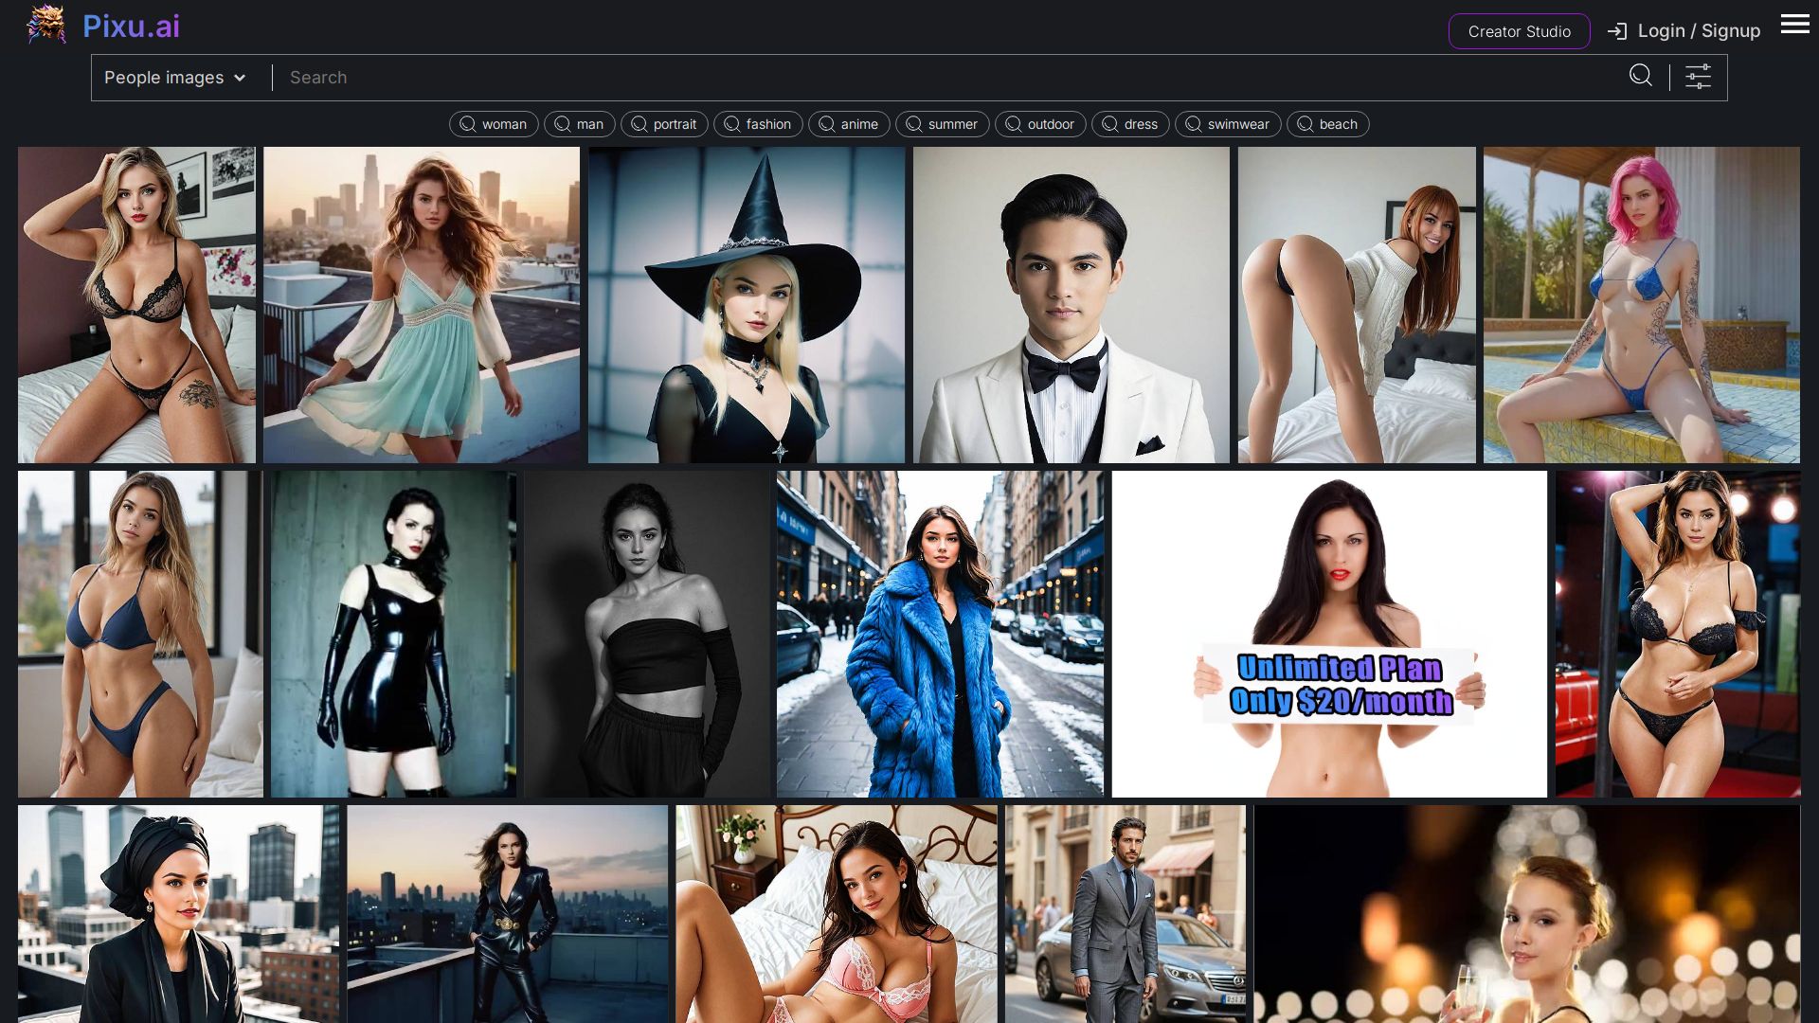The image size is (1819, 1023).
Task: Open the Login / Signup link
Action: [1698, 31]
